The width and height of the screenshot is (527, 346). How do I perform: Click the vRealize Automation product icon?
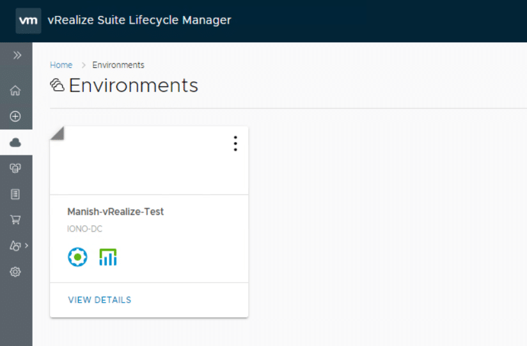pyautogui.click(x=77, y=258)
